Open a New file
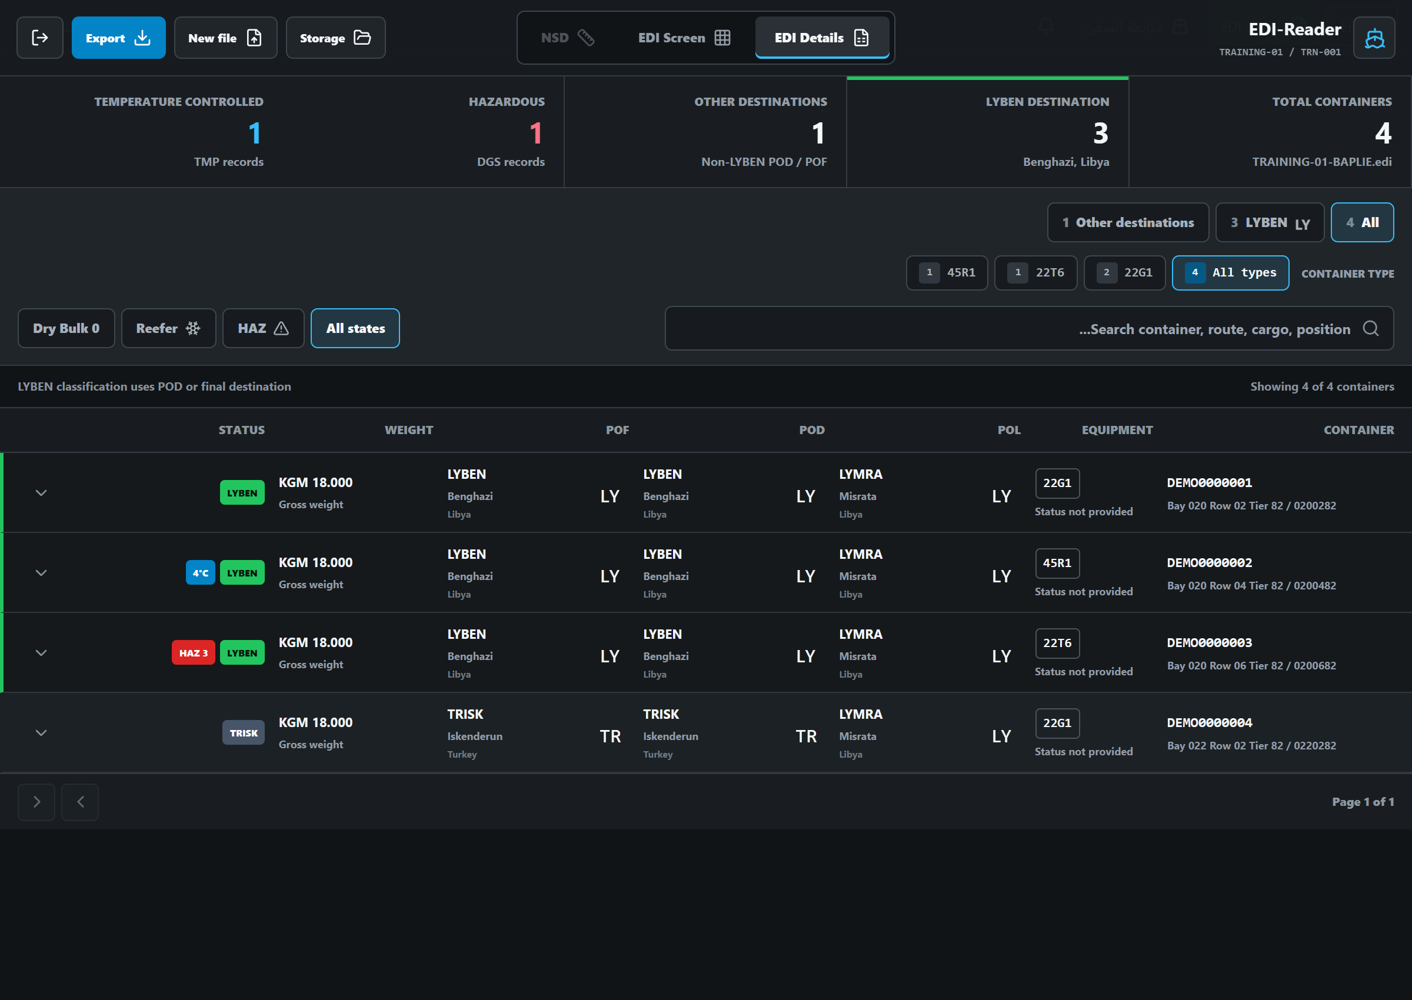 [x=225, y=38]
